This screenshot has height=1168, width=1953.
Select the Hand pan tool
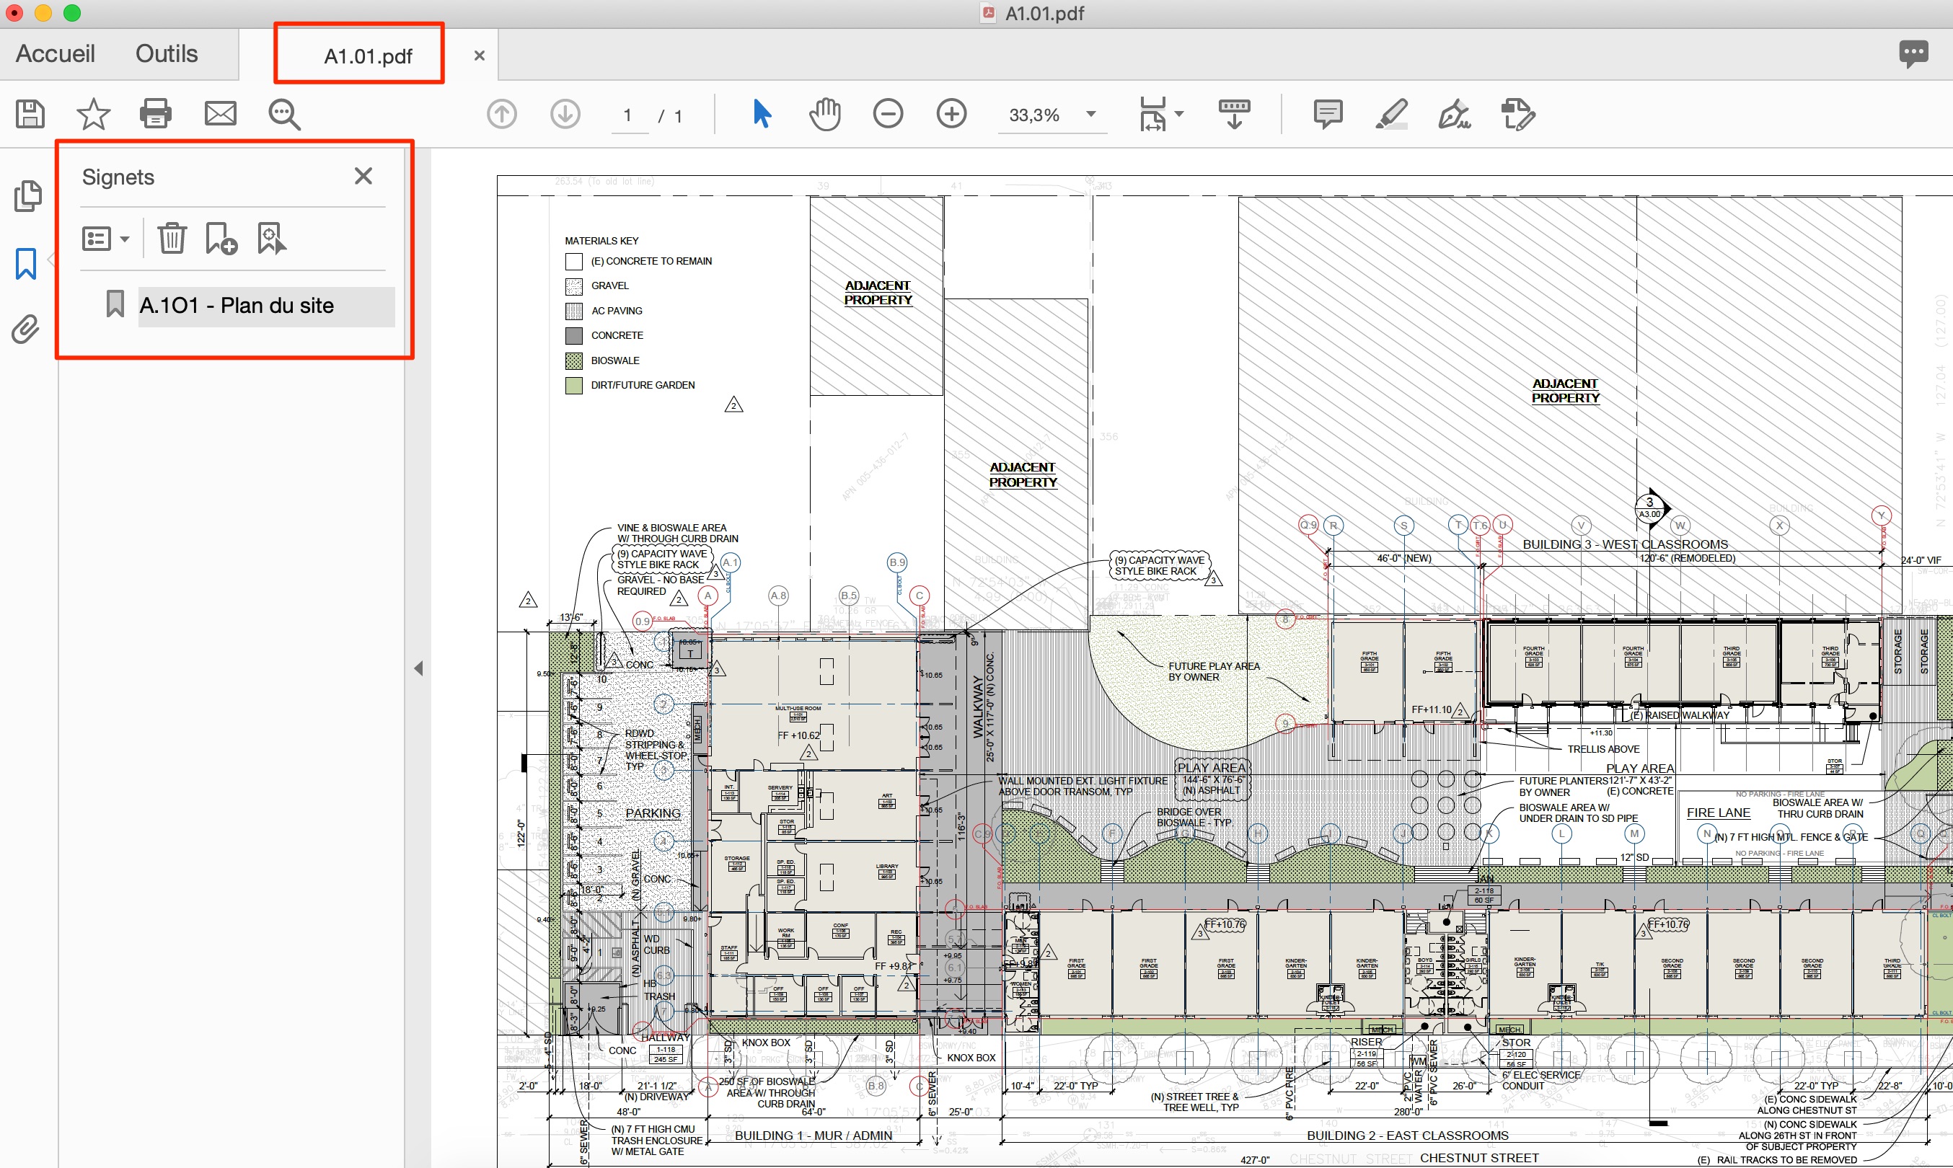coord(824,114)
